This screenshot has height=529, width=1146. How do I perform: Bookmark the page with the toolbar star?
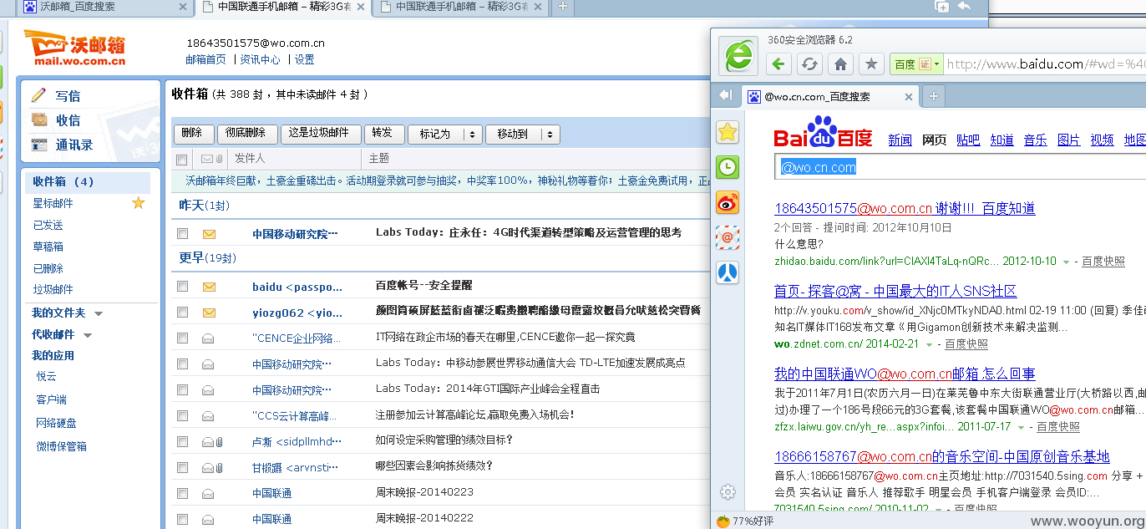click(x=871, y=64)
